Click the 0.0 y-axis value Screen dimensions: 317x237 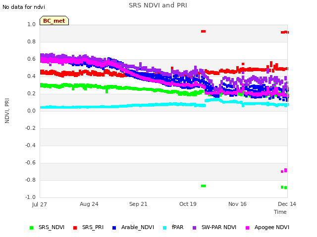[x=31, y=111]
